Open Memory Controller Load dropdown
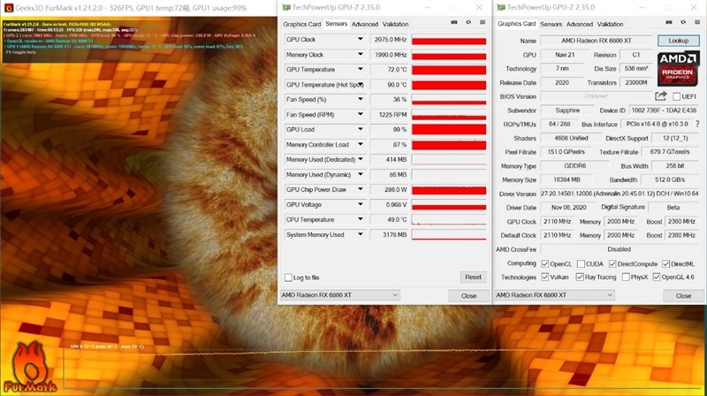This screenshot has width=707, height=396. [x=361, y=144]
